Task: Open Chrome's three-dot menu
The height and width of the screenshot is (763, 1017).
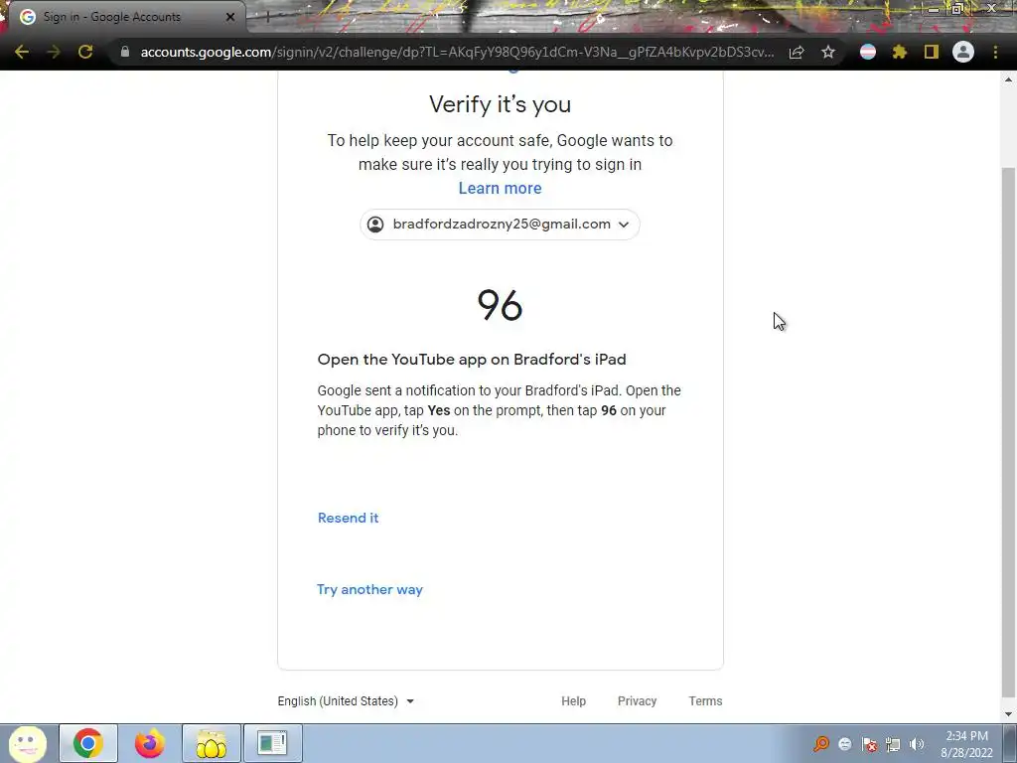Action: 995,52
